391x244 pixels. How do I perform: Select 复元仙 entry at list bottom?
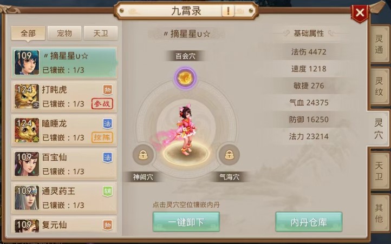pyautogui.click(x=64, y=225)
